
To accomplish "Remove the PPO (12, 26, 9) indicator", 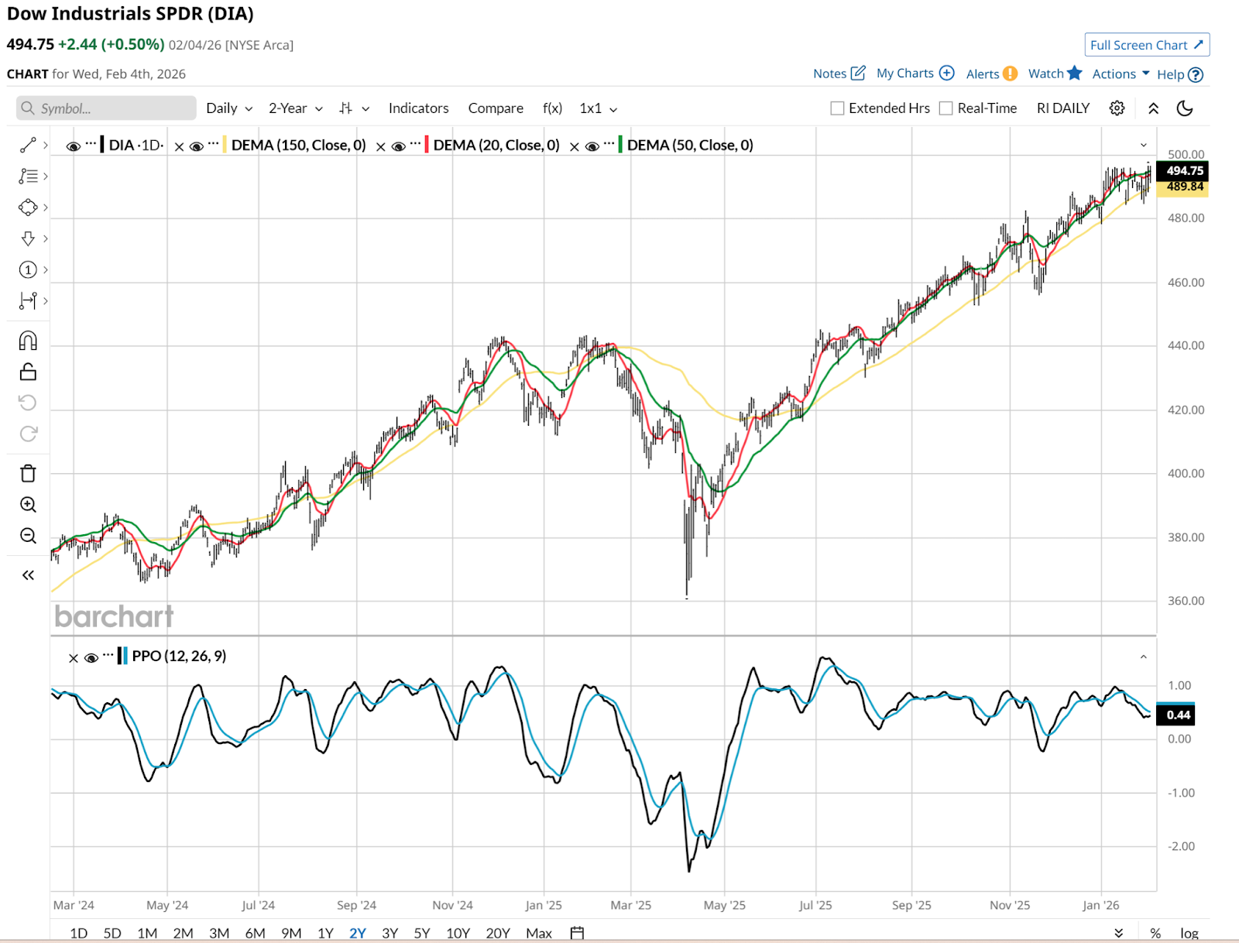I will 74,658.
